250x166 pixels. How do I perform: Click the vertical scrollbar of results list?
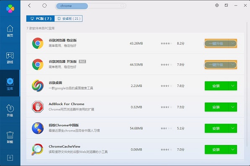tap(247, 84)
